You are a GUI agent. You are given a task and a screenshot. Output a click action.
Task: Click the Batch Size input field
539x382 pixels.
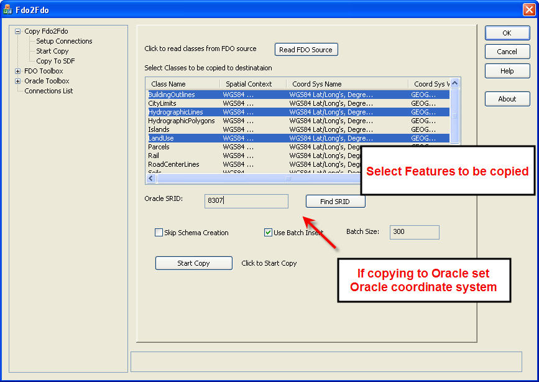pos(414,232)
